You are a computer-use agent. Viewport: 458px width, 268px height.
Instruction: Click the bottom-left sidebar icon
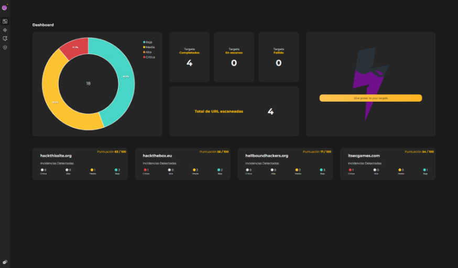5,262
